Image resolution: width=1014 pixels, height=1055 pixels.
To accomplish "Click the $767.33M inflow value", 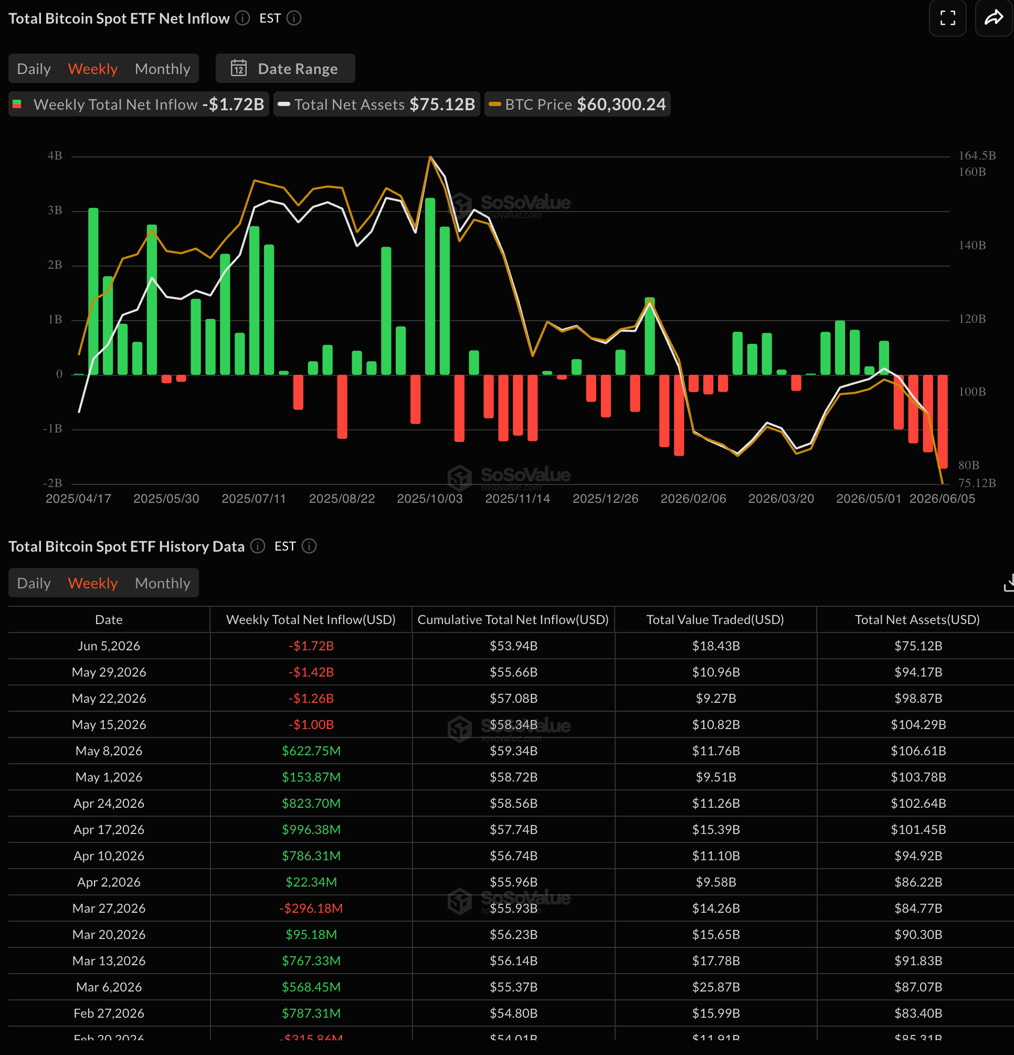I will coord(311,962).
